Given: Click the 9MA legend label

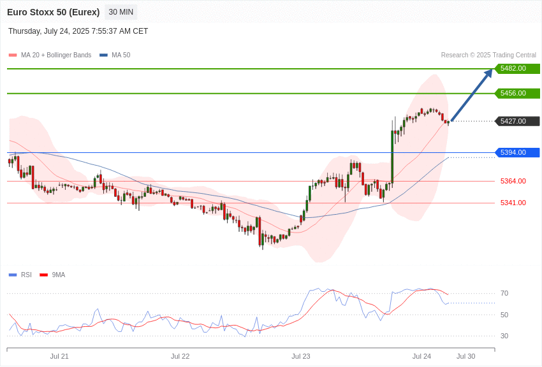Looking at the screenshot, I should tap(59, 275).
